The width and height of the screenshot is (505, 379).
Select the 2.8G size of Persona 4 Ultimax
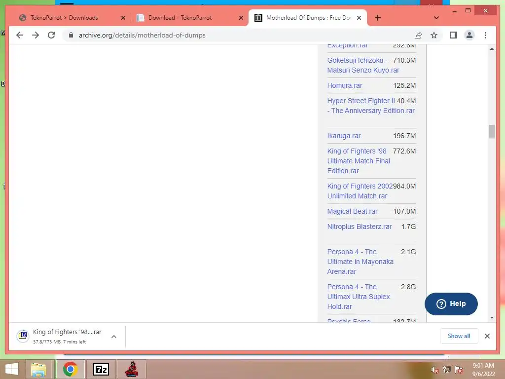408,287
